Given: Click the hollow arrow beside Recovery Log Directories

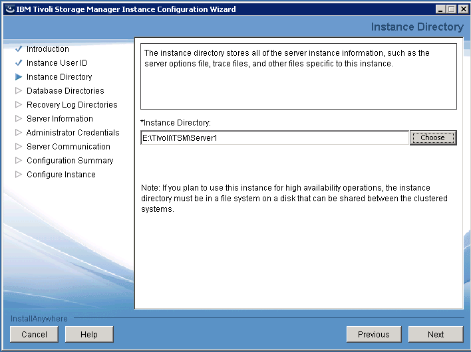Looking at the screenshot, I should pos(19,105).
